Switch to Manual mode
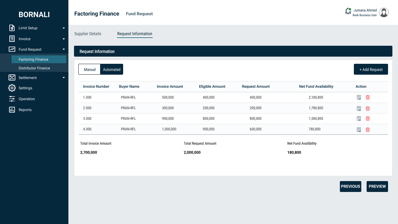Image resolution: width=398 pixels, height=224 pixels. coord(90,69)
